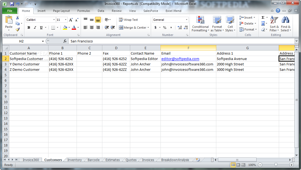Viewport: 301px width, 170px height.
Task: Click the Format cells button
Action: (248, 29)
